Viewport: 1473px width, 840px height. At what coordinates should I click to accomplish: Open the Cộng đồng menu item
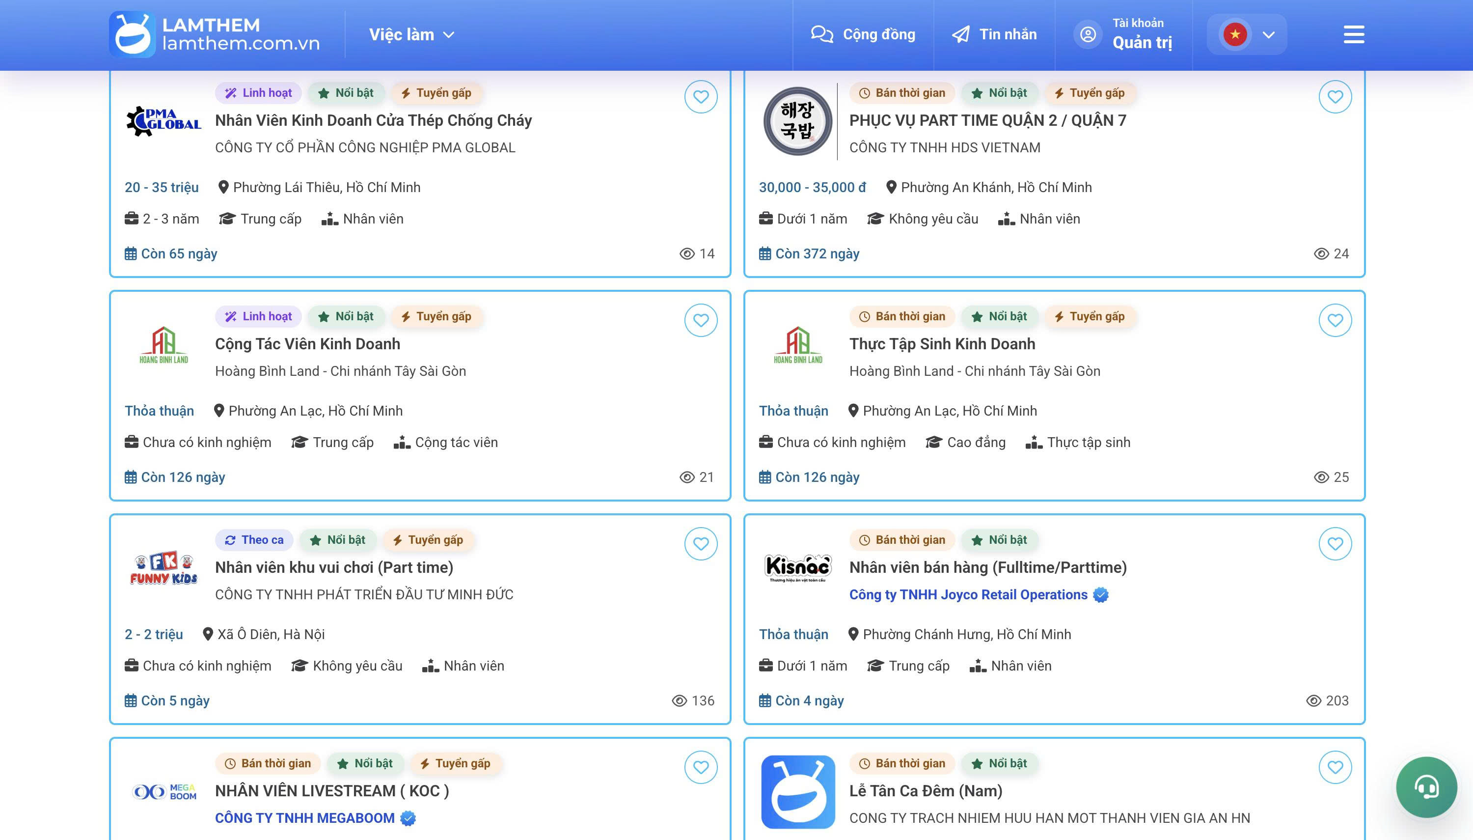[863, 34]
